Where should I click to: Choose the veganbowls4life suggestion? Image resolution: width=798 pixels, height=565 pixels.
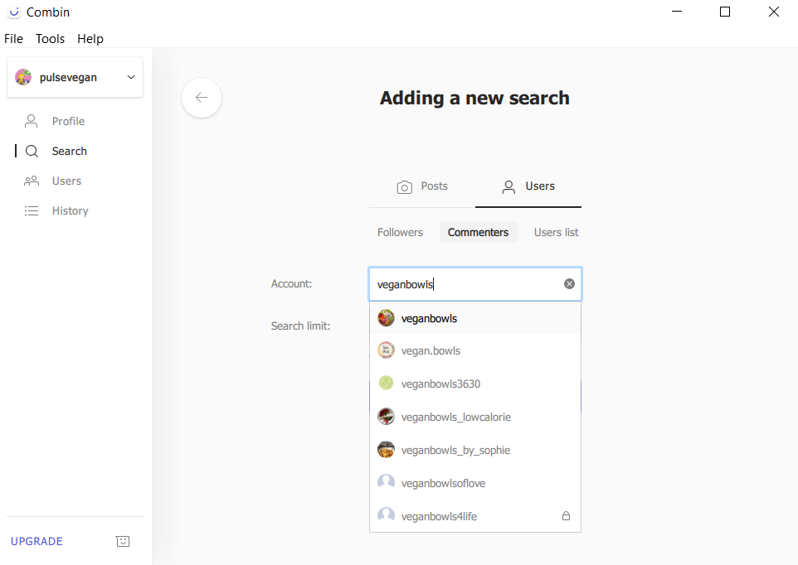(474, 516)
